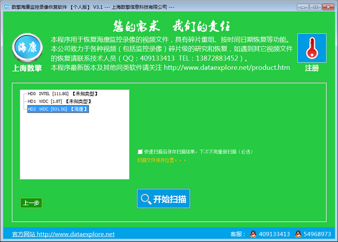Click the 客服: label in footer

point(238,234)
